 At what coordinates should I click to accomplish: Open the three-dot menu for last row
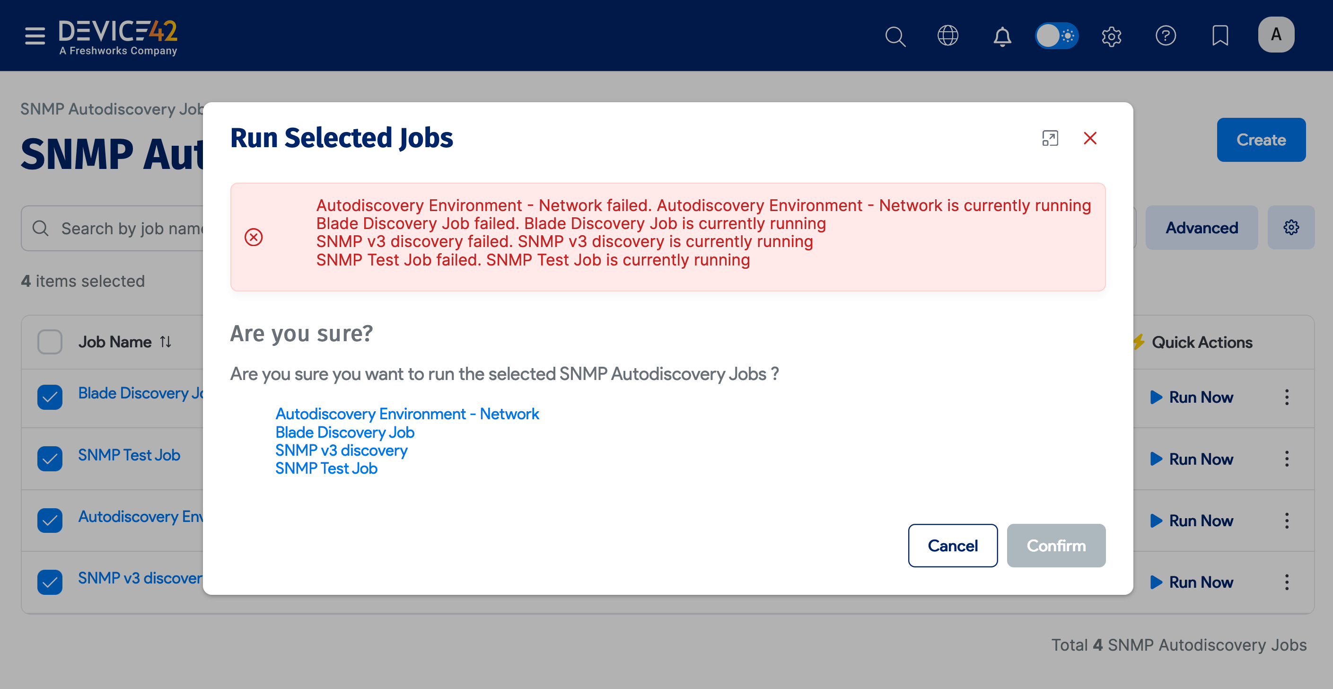pos(1287,582)
